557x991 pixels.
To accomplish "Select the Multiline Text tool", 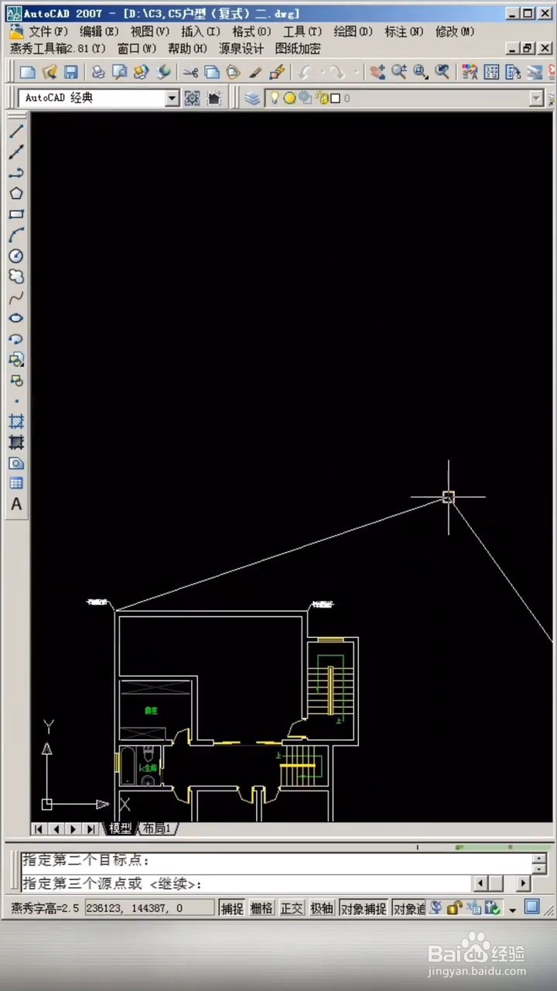I will (x=16, y=504).
